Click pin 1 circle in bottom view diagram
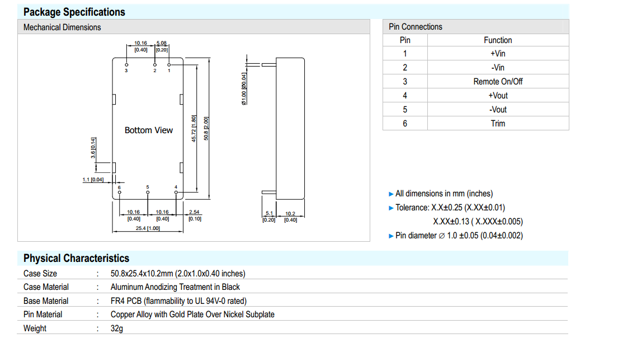The height and width of the screenshot is (338, 618). pyautogui.click(x=169, y=65)
